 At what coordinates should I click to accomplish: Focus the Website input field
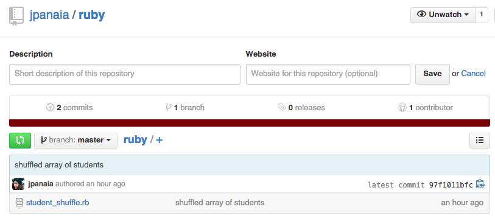tap(328, 74)
